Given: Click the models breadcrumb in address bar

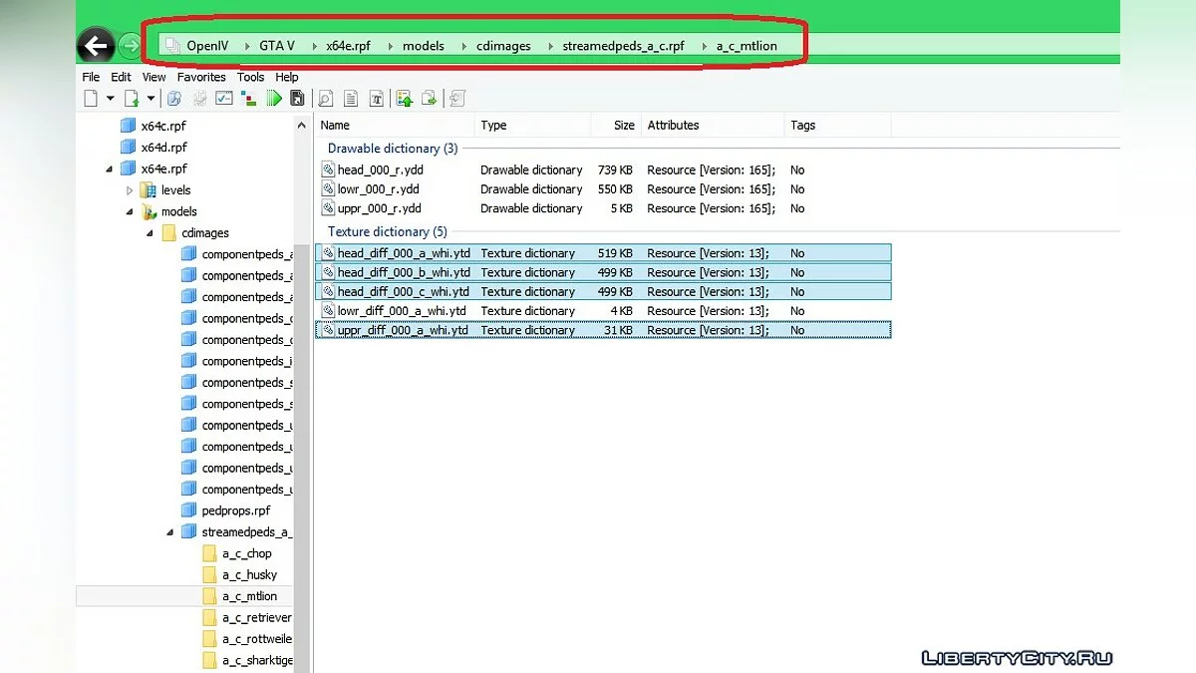Looking at the screenshot, I should click(423, 46).
